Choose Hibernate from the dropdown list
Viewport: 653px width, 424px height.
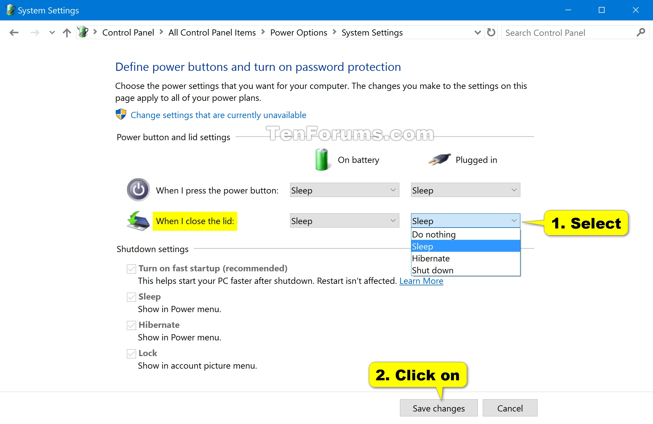(466, 258)
